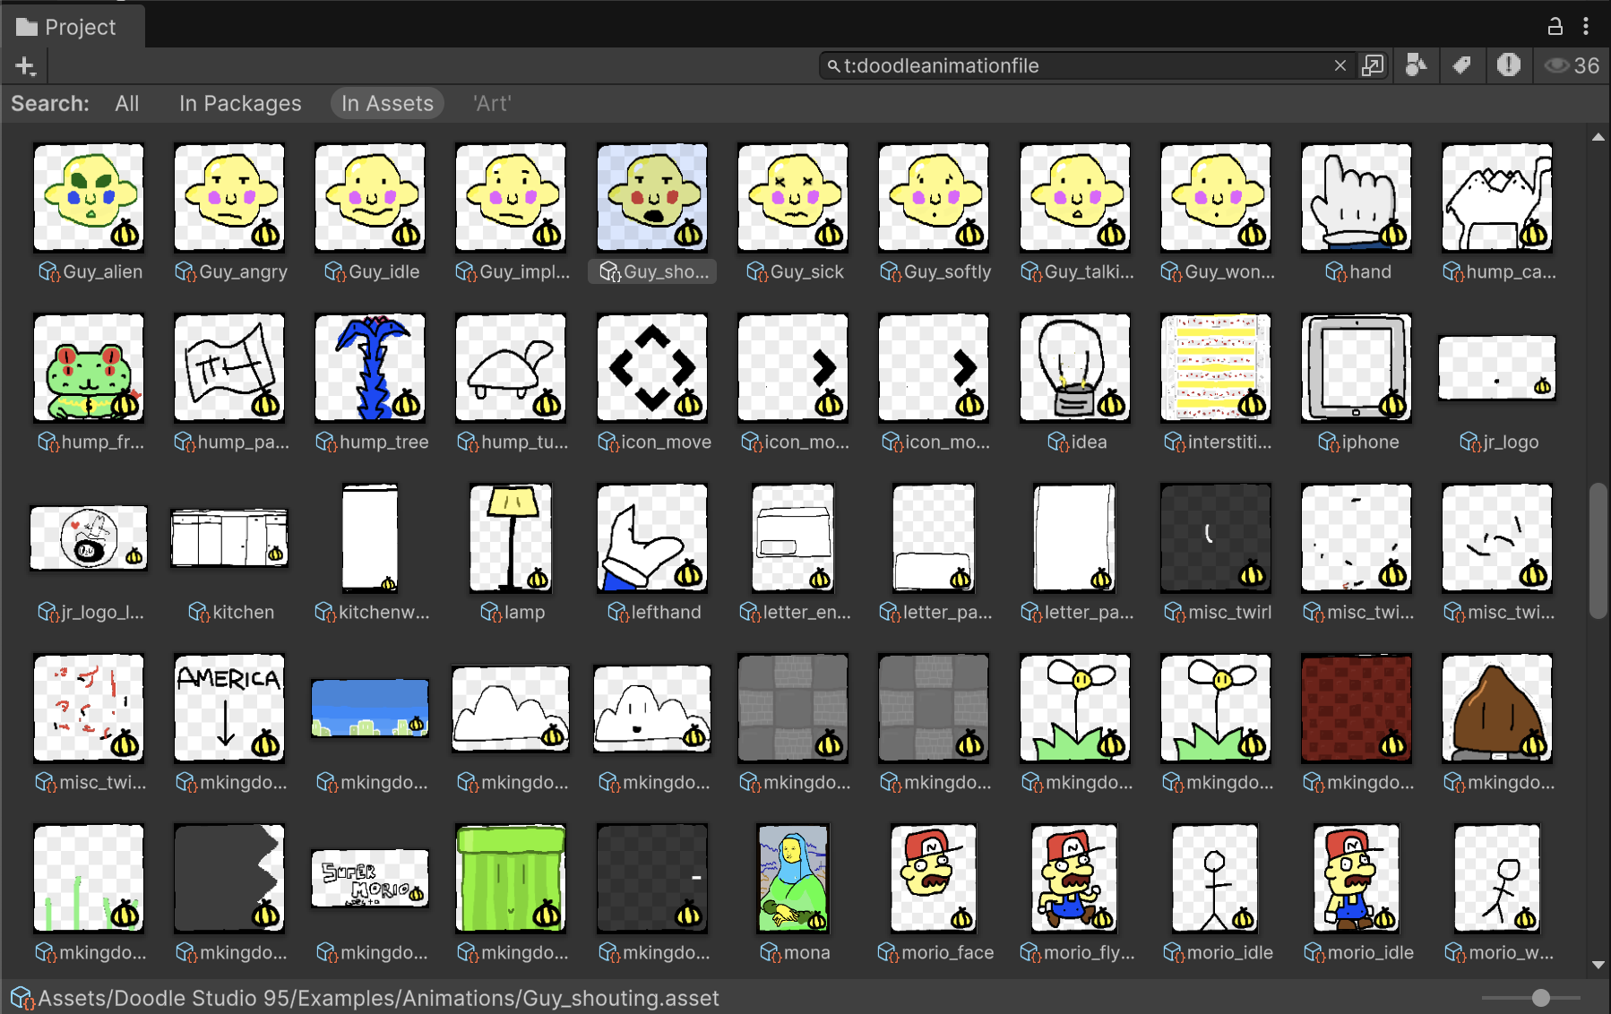The width and height of the screenshot is (1611, 1014).
Task: Clear the search field with the X
Action: (1340, 65)
